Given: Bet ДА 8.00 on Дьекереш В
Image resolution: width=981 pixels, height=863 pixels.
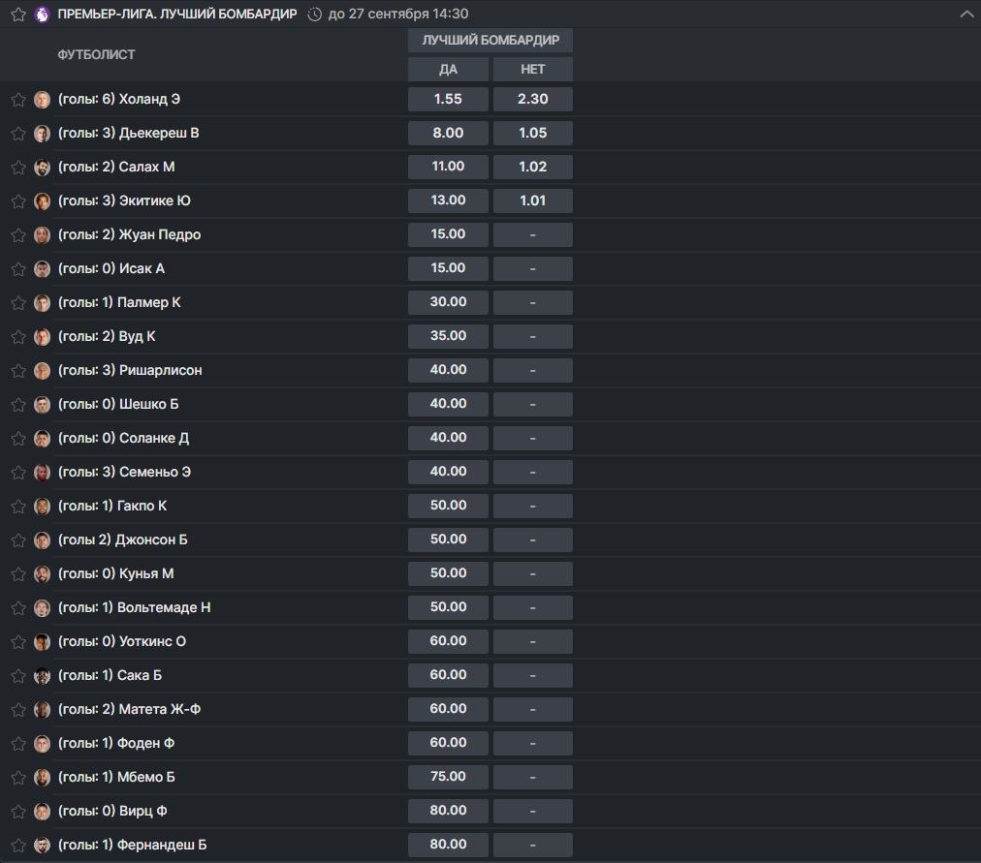Looking at the screenshot, I should [448, 133].
